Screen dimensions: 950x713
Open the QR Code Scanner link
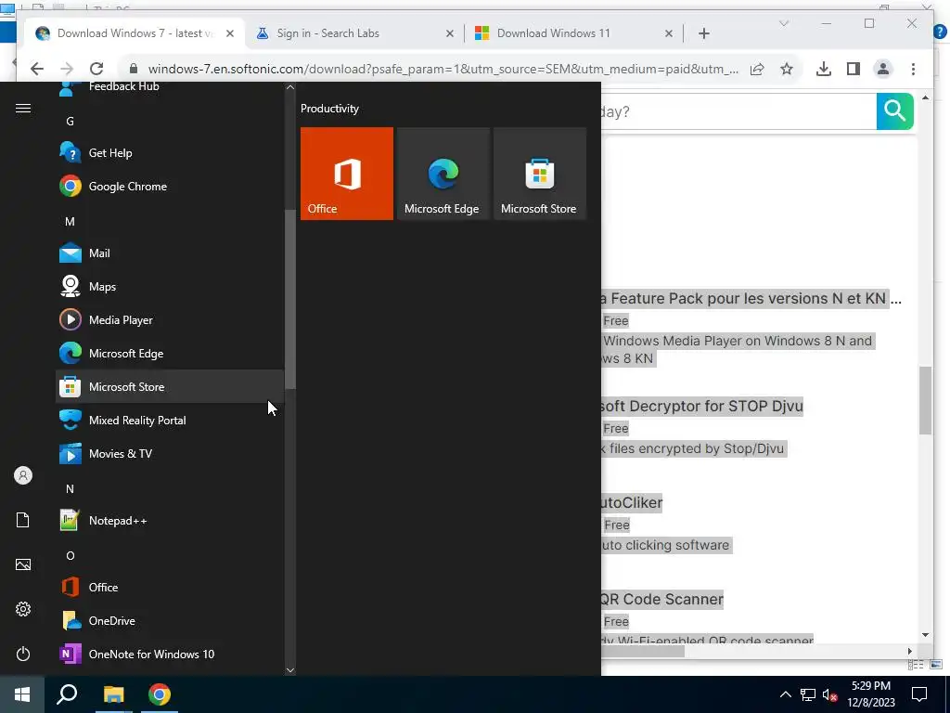click(662, 599)
